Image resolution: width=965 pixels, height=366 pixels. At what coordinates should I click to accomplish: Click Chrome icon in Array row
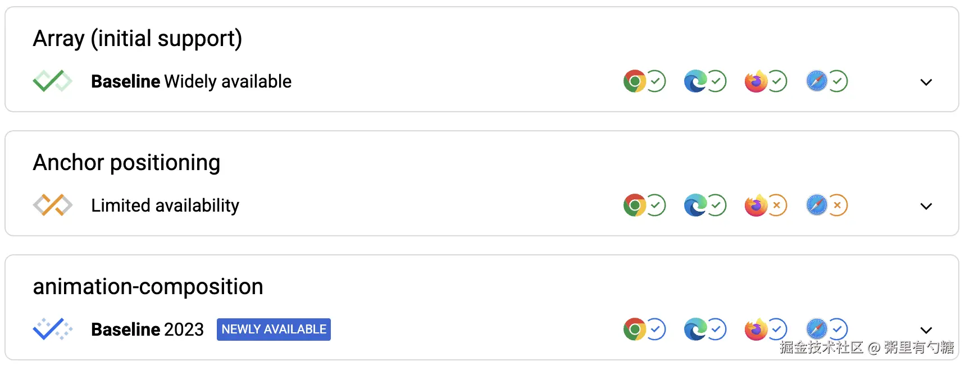tap(635, 81)
